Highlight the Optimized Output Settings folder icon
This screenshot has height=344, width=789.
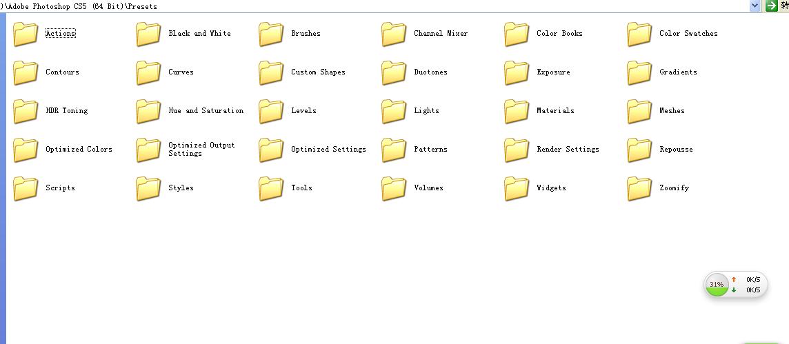tap(148, 150)
